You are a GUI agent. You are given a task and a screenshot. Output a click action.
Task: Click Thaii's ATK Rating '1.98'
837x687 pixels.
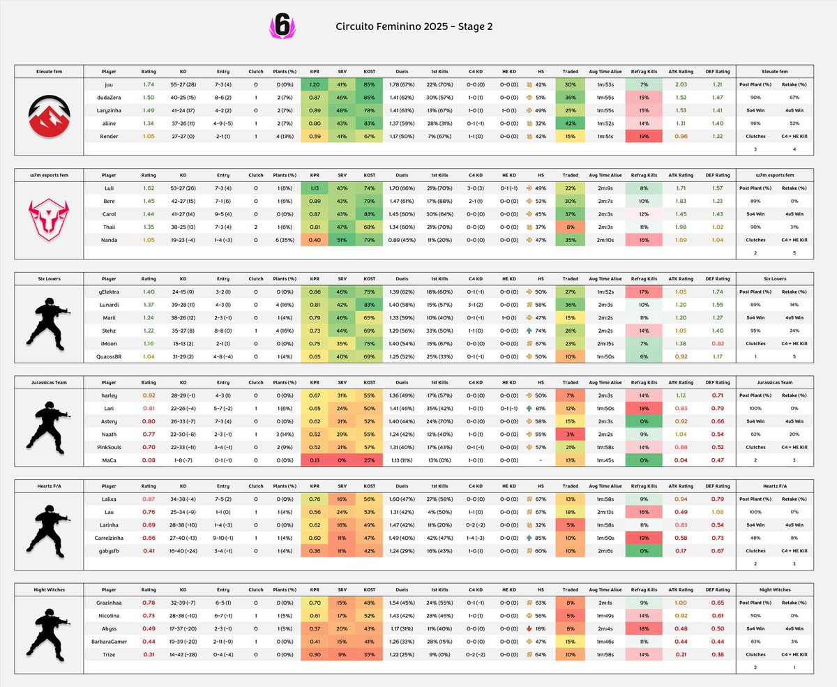click(681, 226)
